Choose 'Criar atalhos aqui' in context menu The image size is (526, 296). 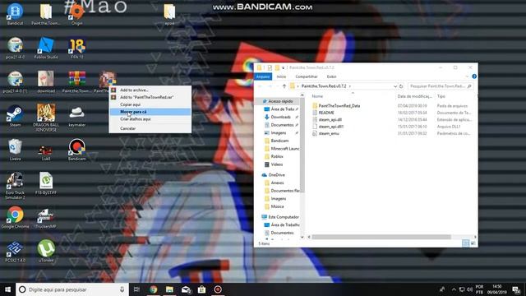coord(150,119)
